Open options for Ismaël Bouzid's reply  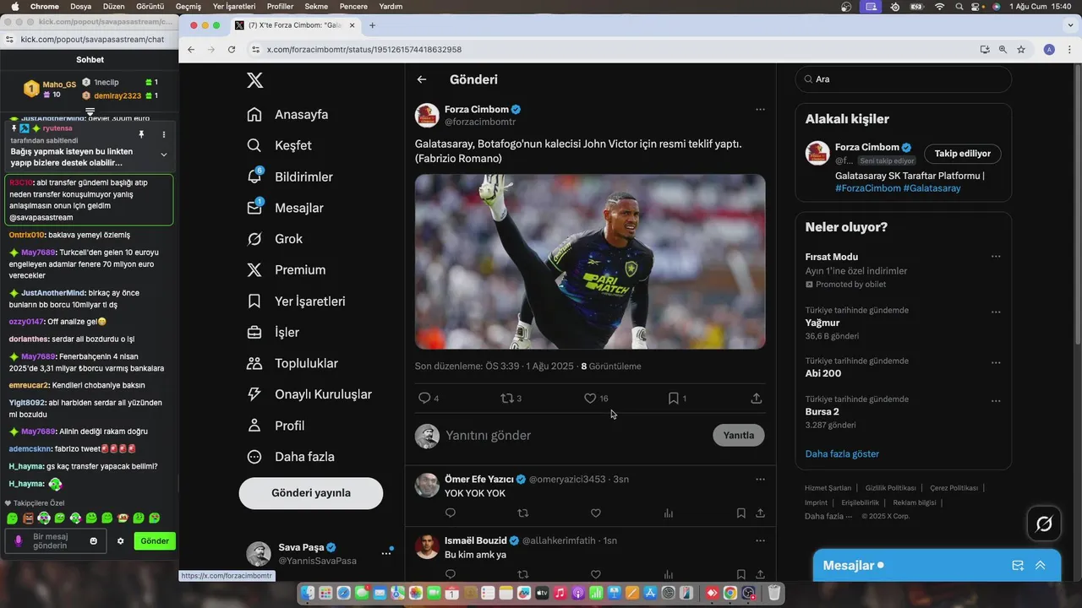pyautogui.click(x=760, y=540)
